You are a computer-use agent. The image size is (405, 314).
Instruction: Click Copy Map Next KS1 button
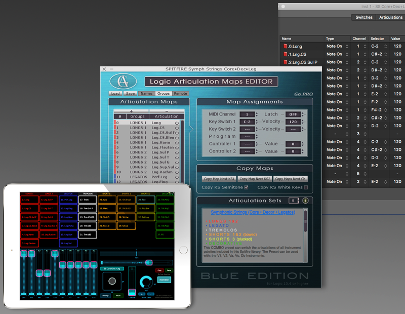219,179
